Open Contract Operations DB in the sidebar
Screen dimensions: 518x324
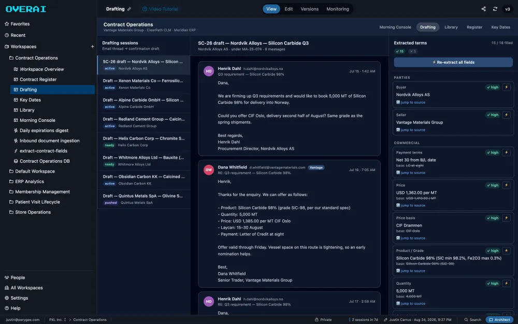[x=41, y=161]
